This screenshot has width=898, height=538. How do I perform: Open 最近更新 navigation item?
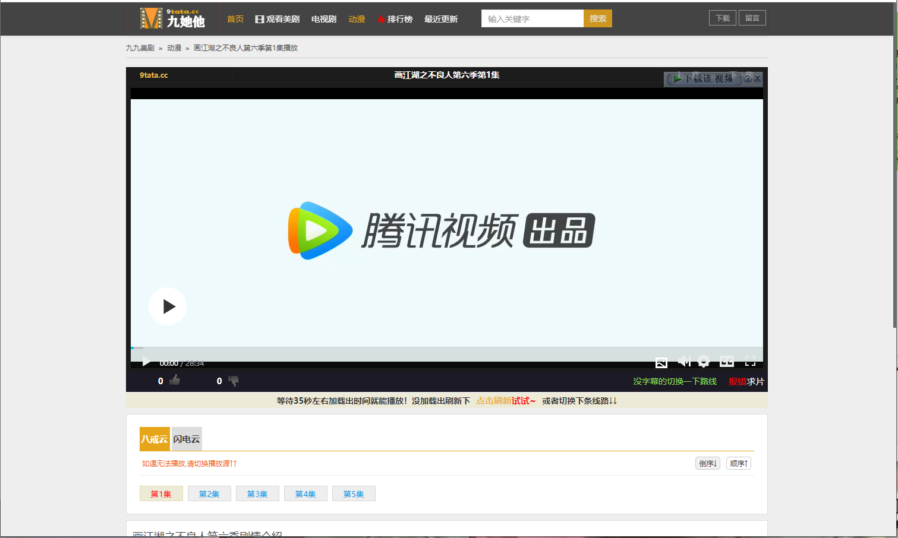pyautogui.click(x=441, y=19)
